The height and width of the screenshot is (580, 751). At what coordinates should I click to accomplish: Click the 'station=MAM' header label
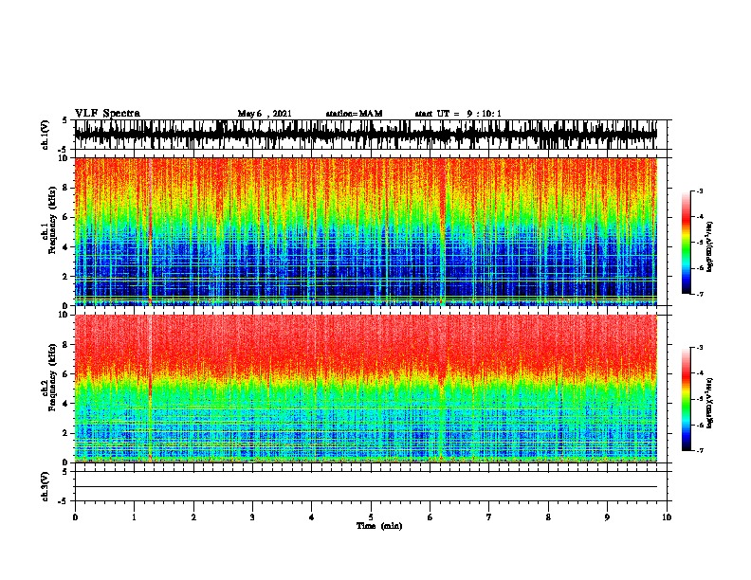tap(354, 114)
